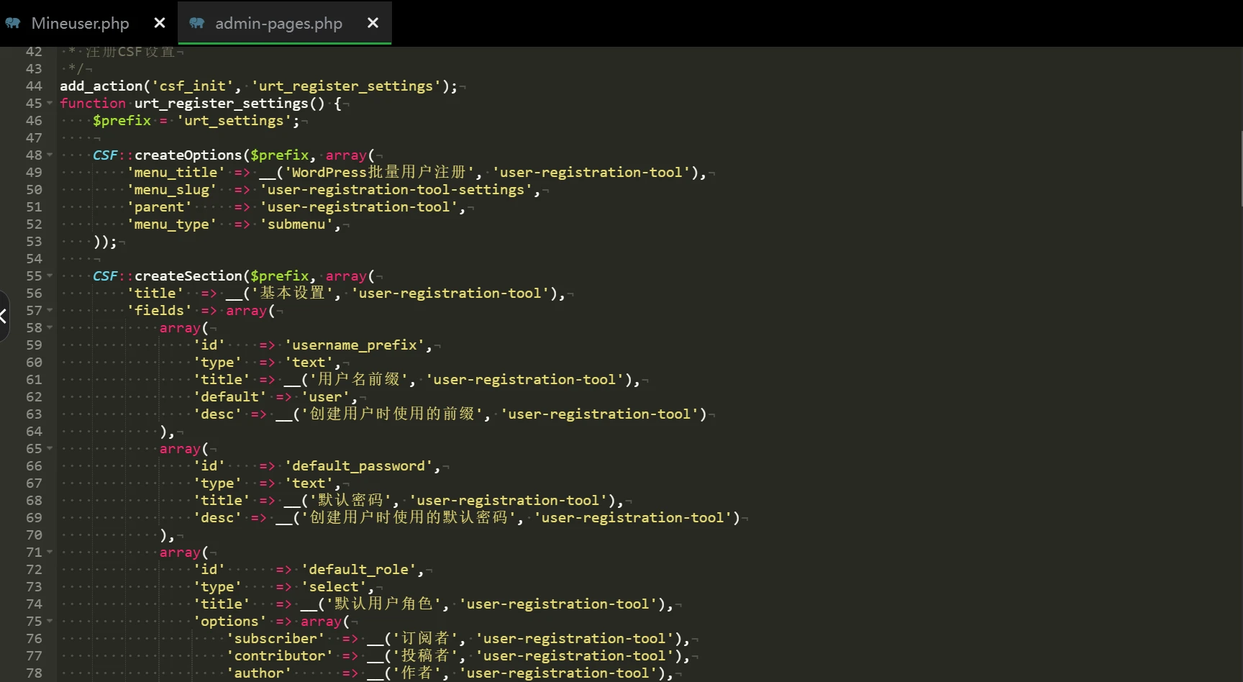This screenshot has width=1243, height=682.
Task: Fold the default_role array at line 71
Action: 50,552
